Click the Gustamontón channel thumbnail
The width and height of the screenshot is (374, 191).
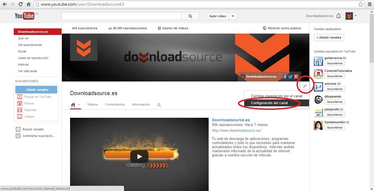click(318, 125)
